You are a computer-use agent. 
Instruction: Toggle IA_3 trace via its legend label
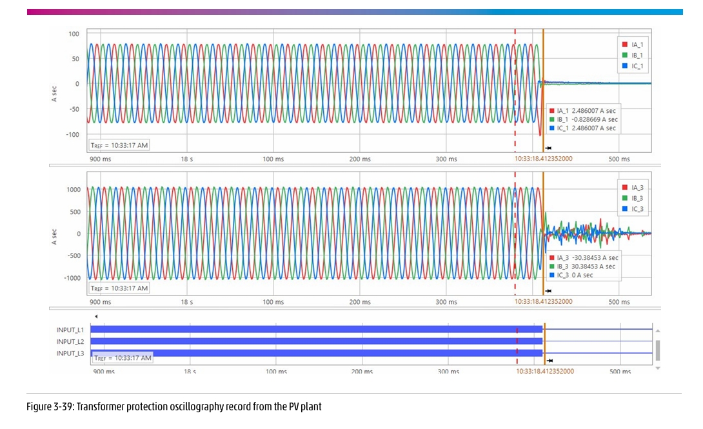click(x=637, y=188)
